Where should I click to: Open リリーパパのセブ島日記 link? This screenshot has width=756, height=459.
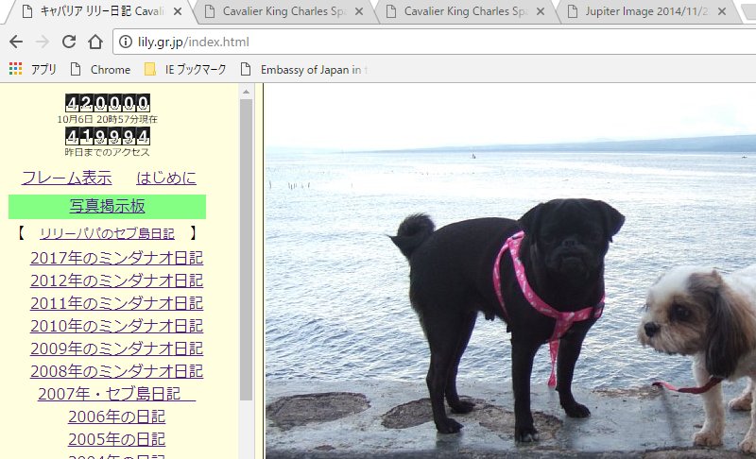(107, 233)
